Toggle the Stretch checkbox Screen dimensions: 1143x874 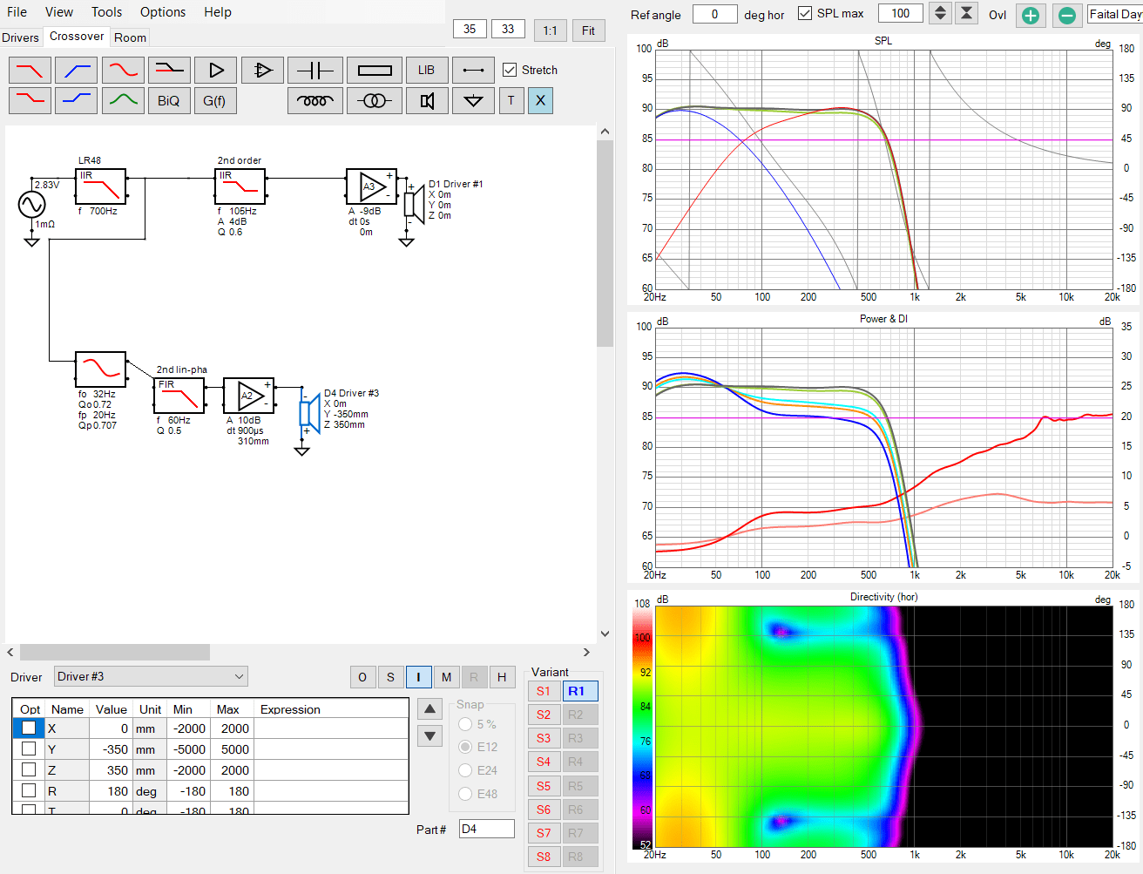pos(510,70)
